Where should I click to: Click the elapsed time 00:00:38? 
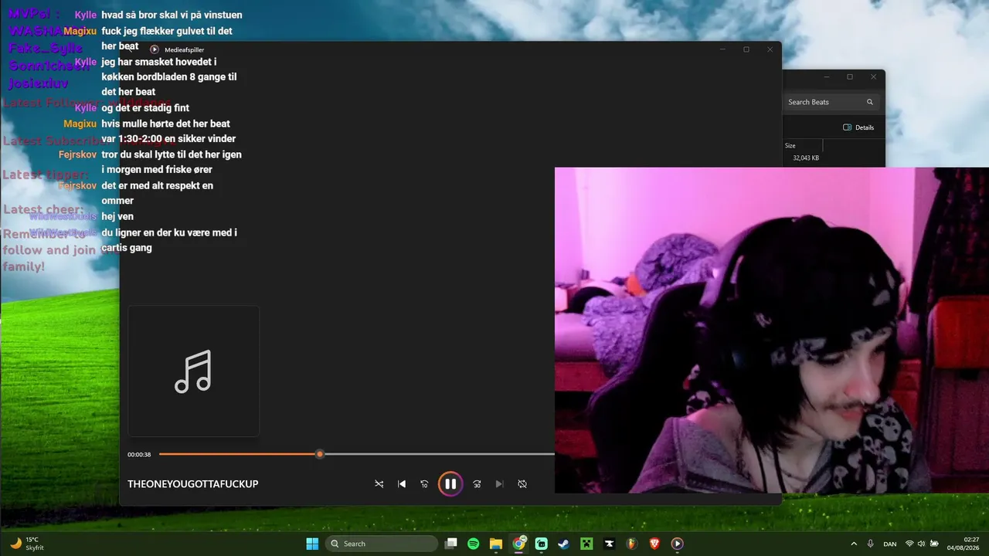[x=139, y=455]
